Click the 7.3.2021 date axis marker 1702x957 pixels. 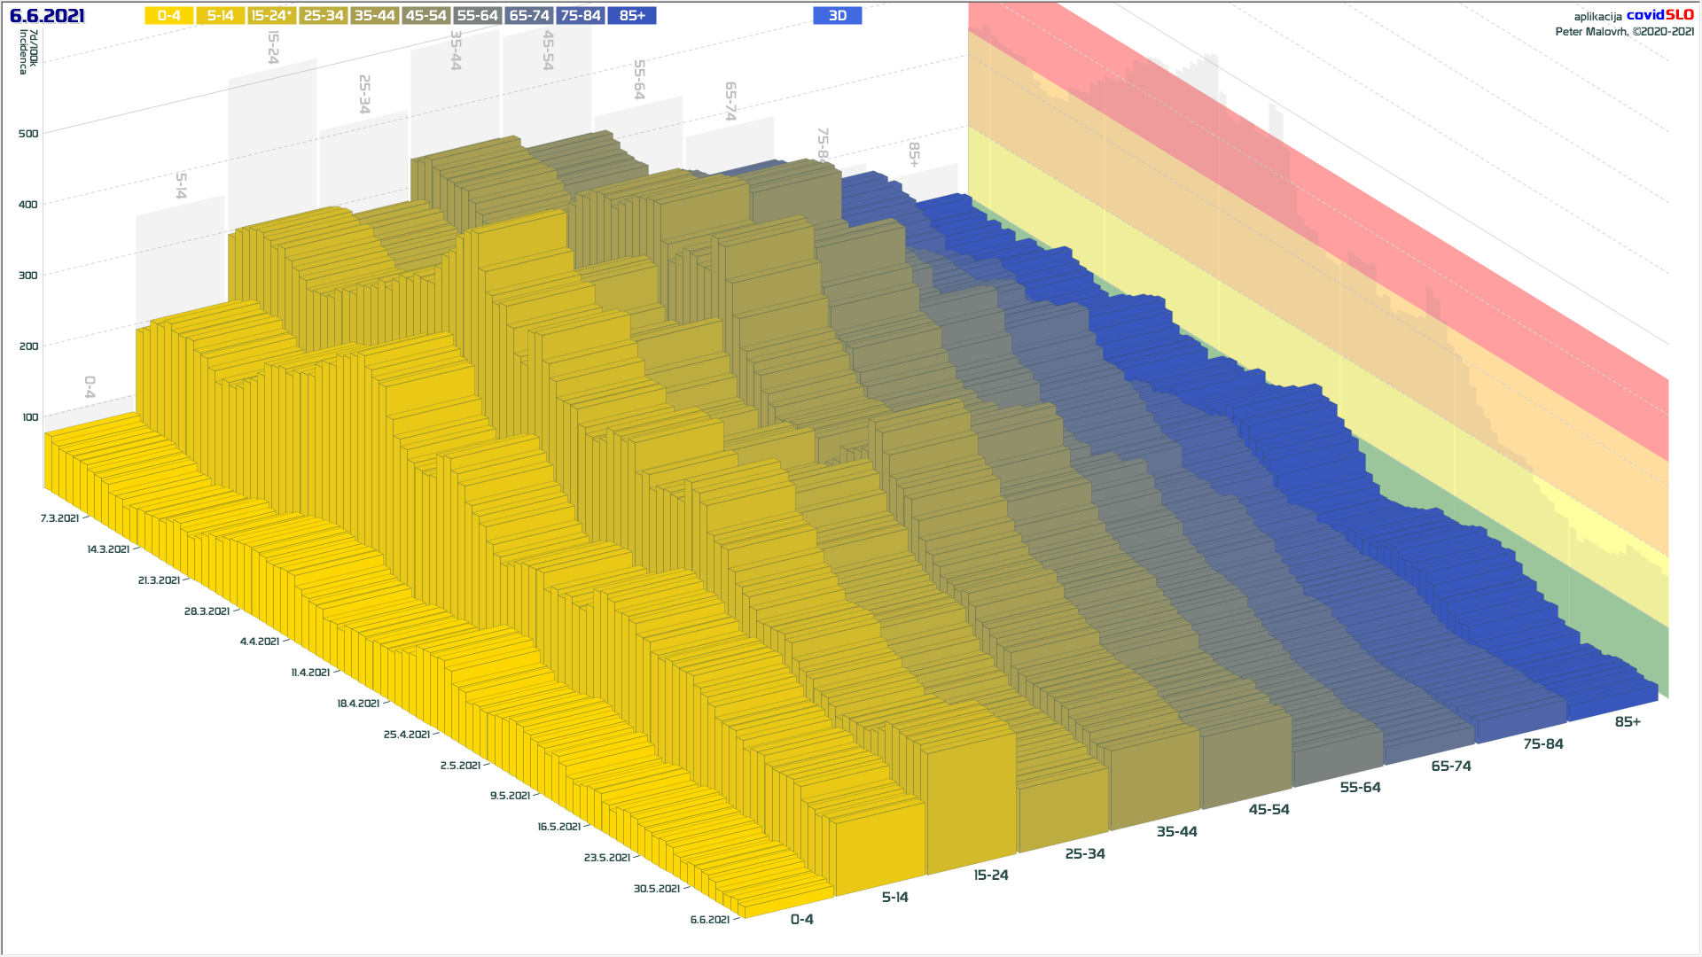(59, 518)
